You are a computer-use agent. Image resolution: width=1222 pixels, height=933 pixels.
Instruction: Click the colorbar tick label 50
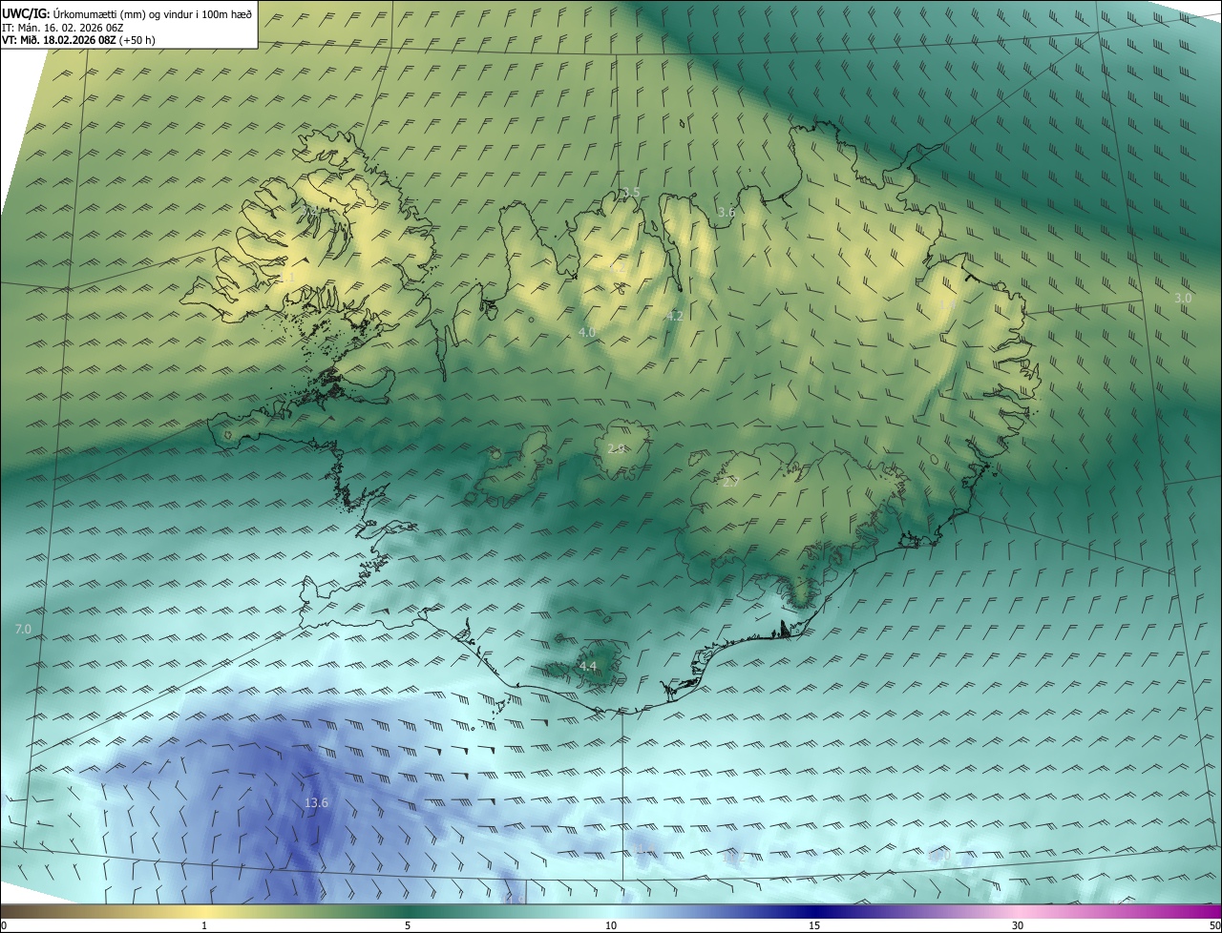(x=1214, y=925)
